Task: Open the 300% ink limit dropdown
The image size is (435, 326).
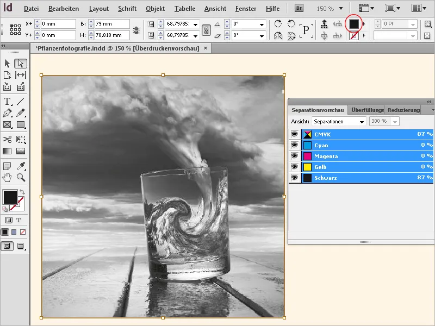Action: click(384, 121)
